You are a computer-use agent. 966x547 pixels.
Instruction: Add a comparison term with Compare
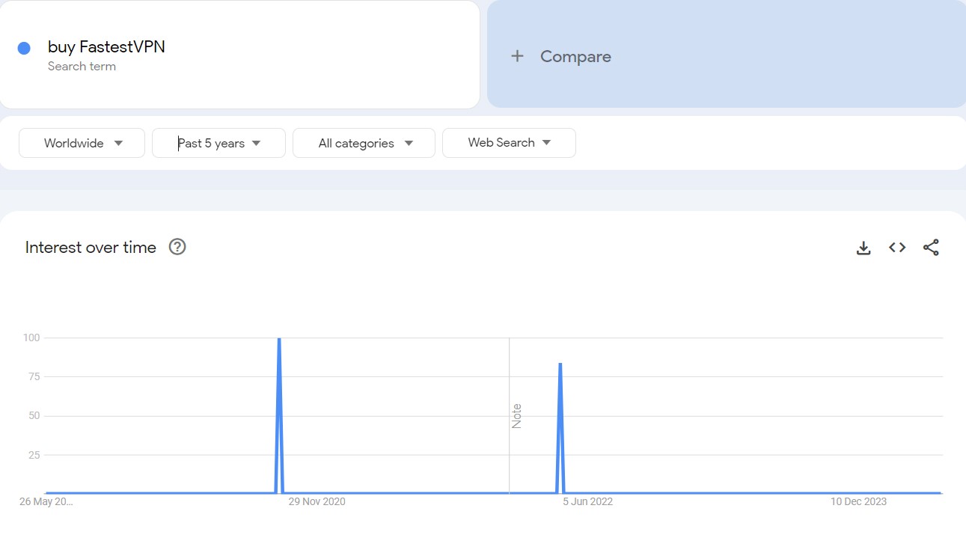727,54
